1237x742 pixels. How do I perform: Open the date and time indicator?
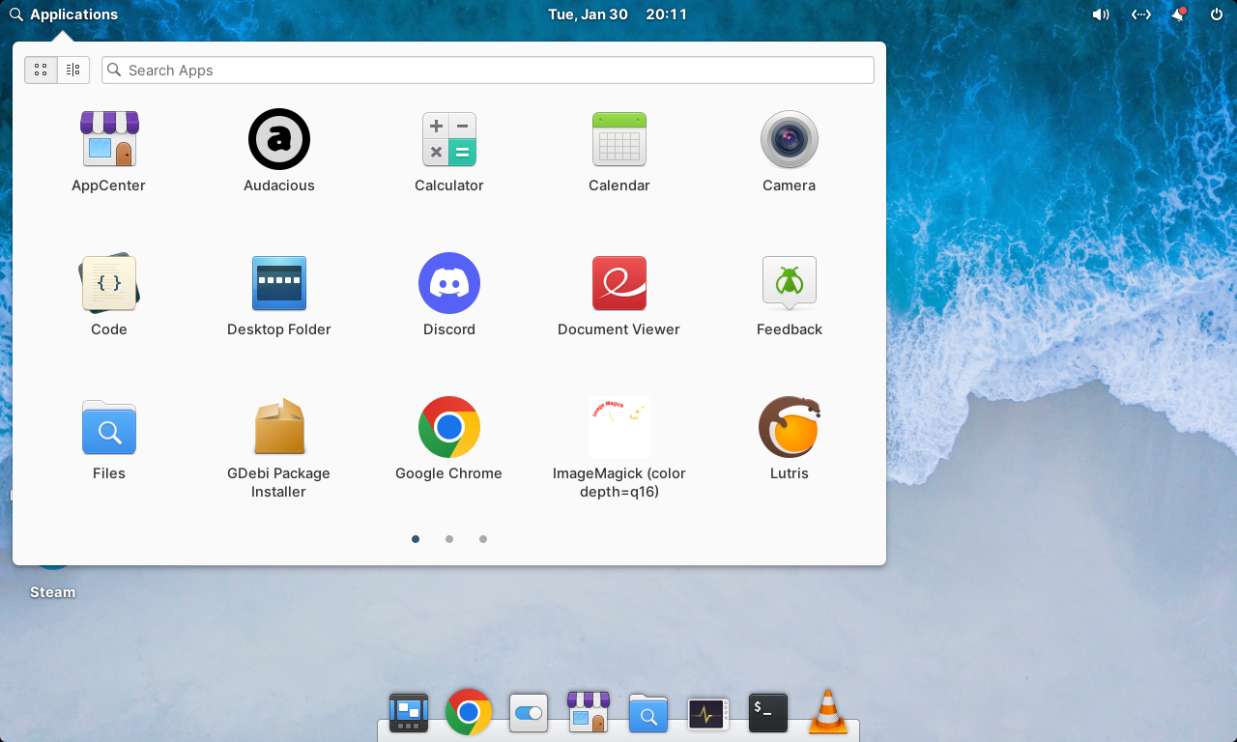618,14
